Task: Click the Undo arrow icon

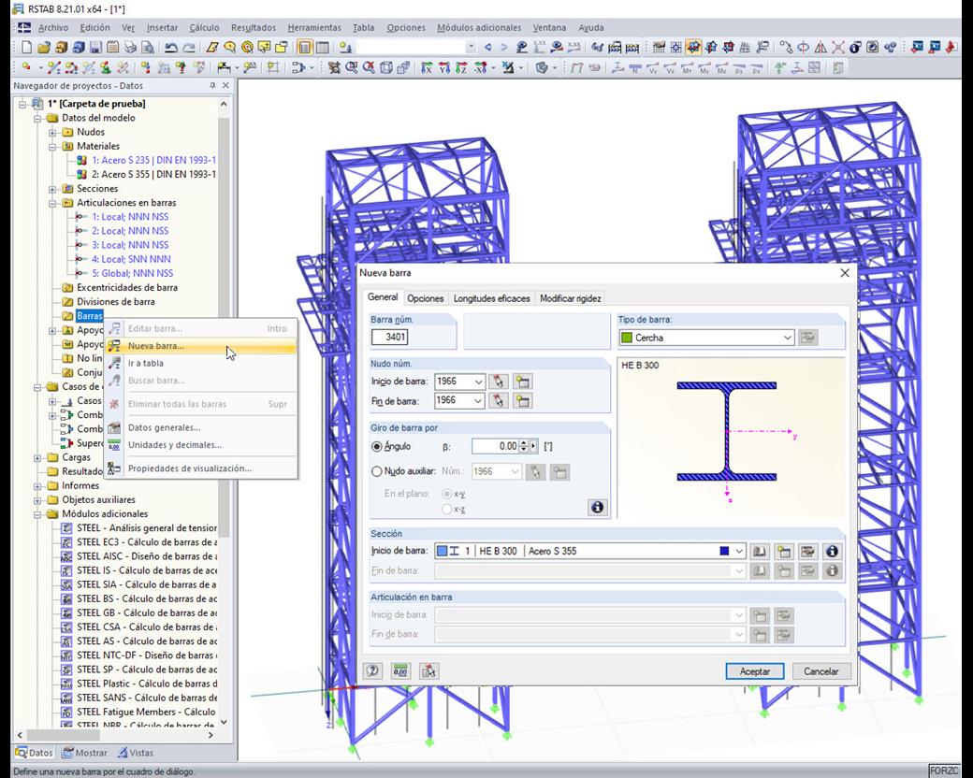Action: [x=171, y=47]
